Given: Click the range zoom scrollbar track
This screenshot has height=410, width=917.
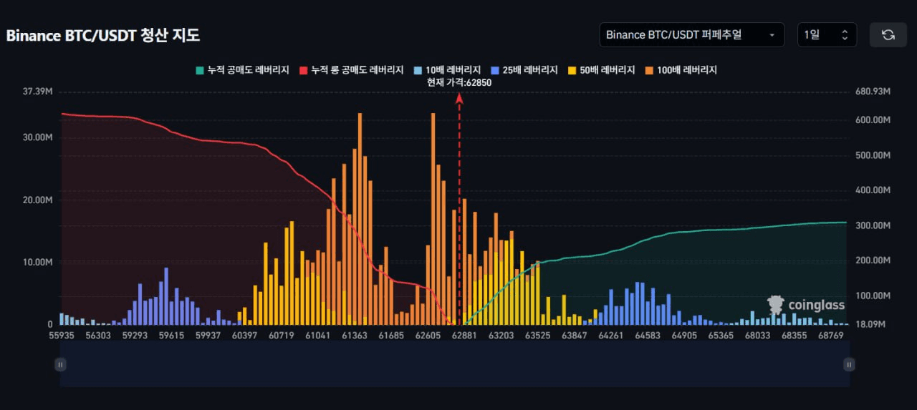Looking at the screenshot, I should click(x=455, y=365).
